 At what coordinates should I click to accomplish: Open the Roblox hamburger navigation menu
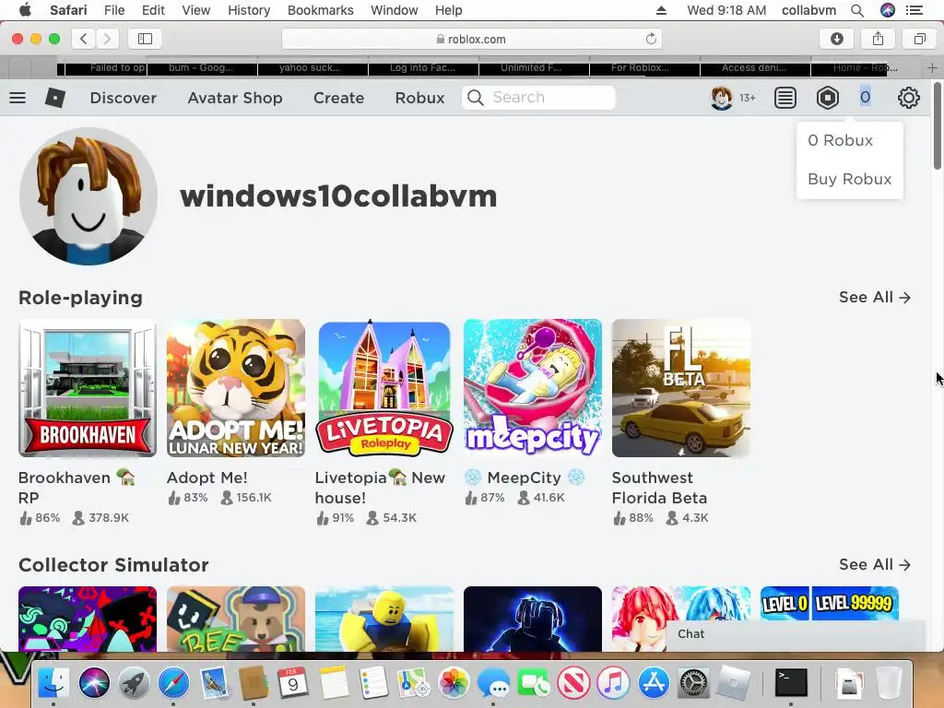click(x=18, y=98)
